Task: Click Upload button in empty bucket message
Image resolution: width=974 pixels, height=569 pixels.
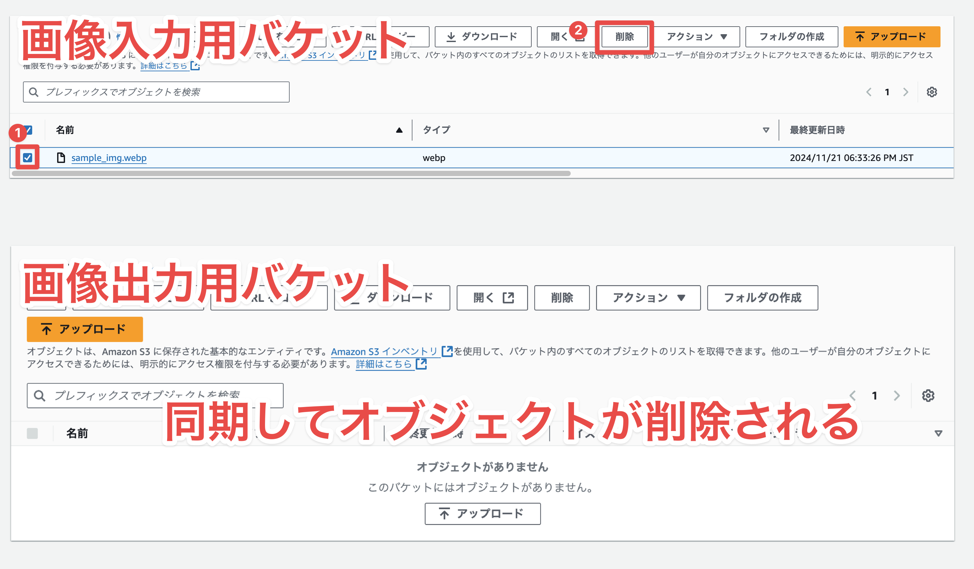Action: click(482, 514)
